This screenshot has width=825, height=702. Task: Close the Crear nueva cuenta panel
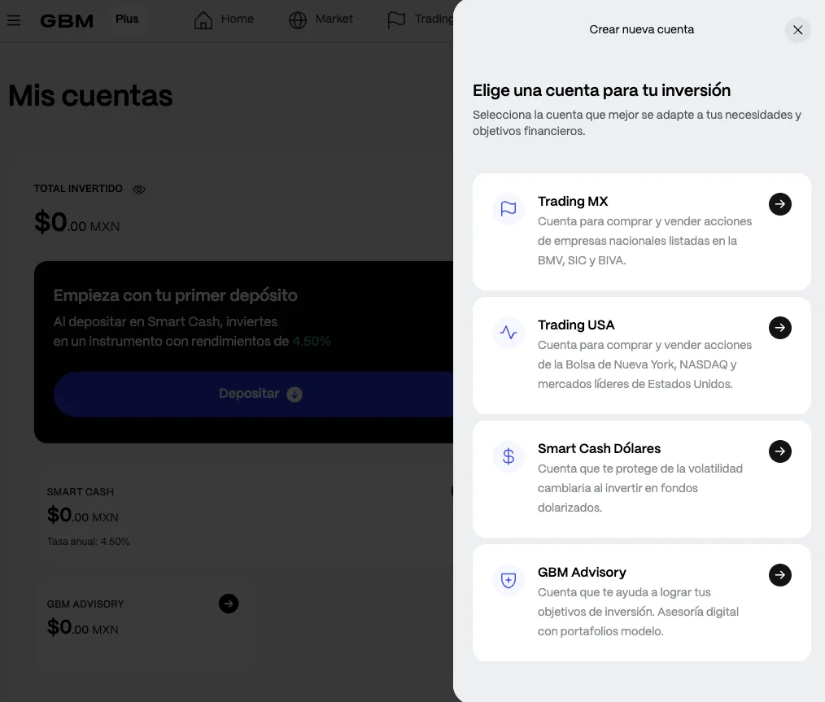tap(797, 30)
